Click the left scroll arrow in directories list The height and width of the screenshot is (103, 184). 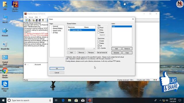tap(68, 49)
